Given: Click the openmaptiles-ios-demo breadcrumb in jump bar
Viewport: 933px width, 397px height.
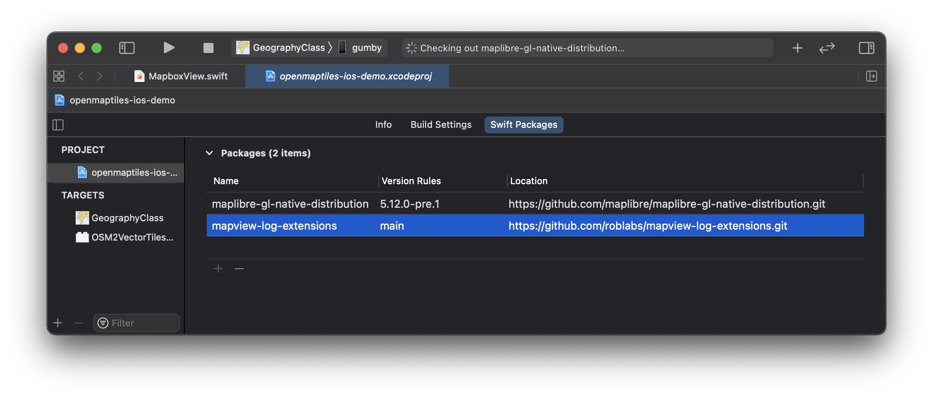Looking at the screenshot, I should [115, 100].
